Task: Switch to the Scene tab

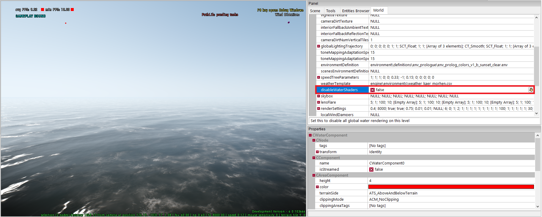Action: [315, 11]
